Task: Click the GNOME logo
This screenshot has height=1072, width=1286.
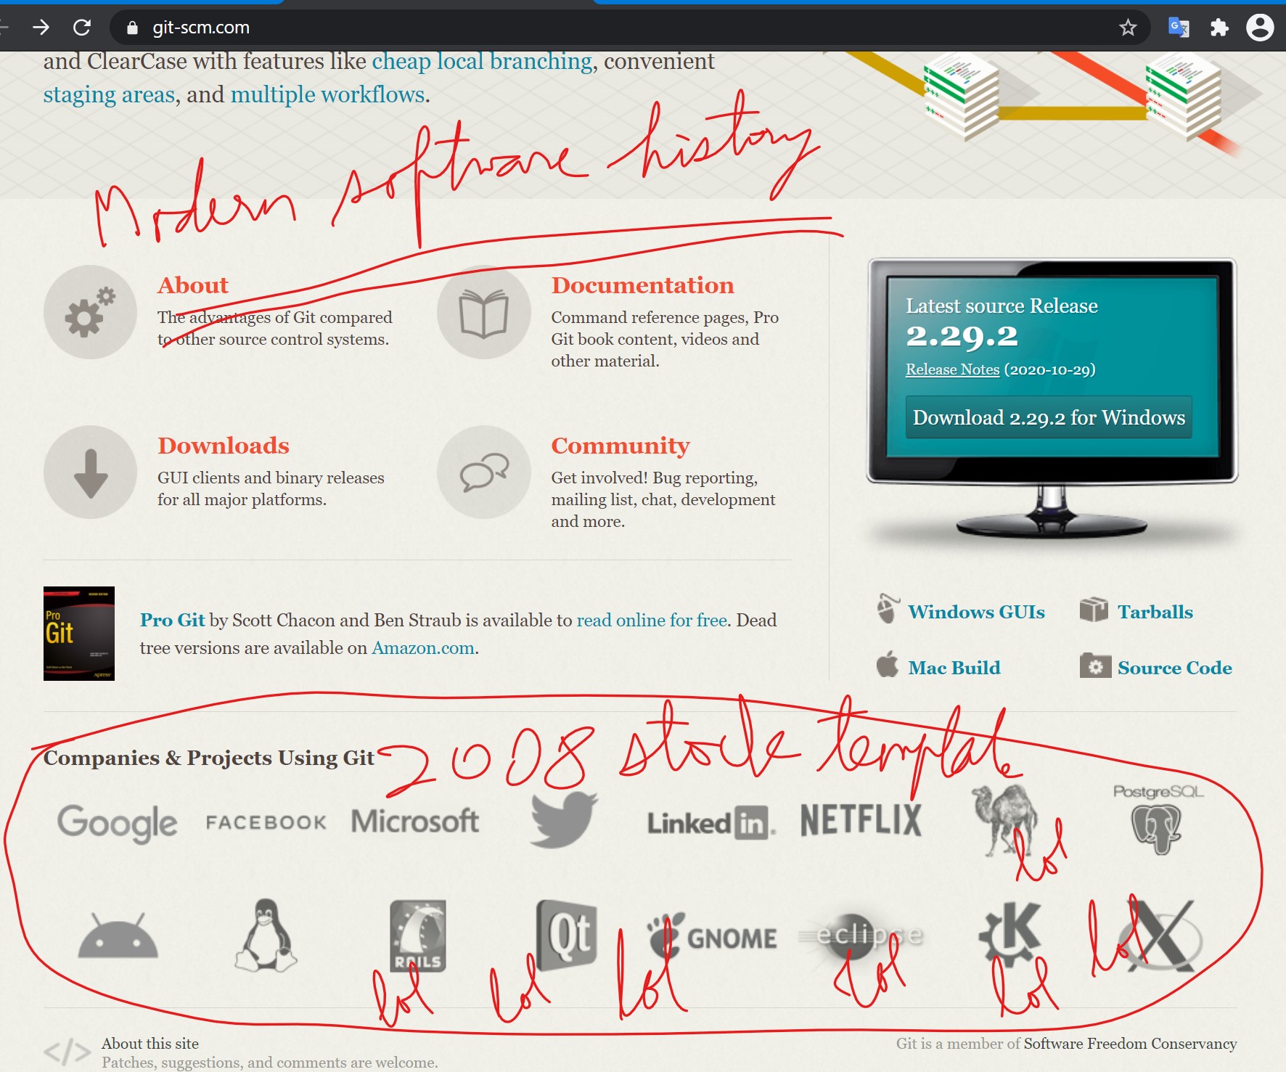Action: click(x=712, y=936)
